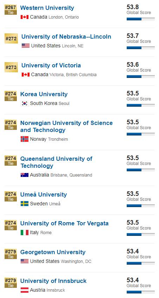The image size is (159, 298).
Task: Select Korea University
Action: coord(44,94)
